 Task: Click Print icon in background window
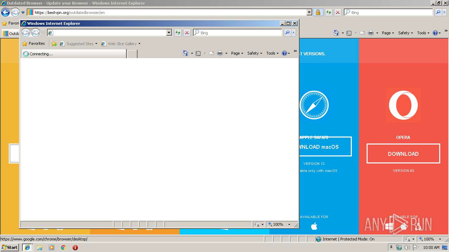click(371, 33)
